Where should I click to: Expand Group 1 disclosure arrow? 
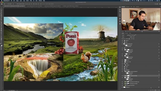point(124,67)
